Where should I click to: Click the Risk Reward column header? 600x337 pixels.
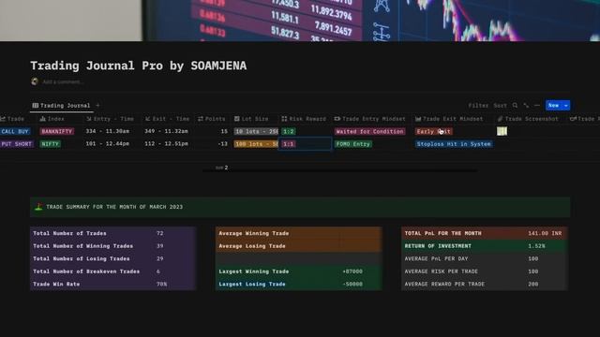click(304, 119)
